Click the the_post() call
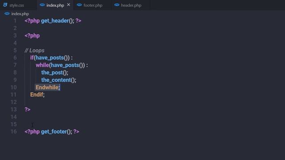Screen dimensions: 285x160 (x=55, y=72)
